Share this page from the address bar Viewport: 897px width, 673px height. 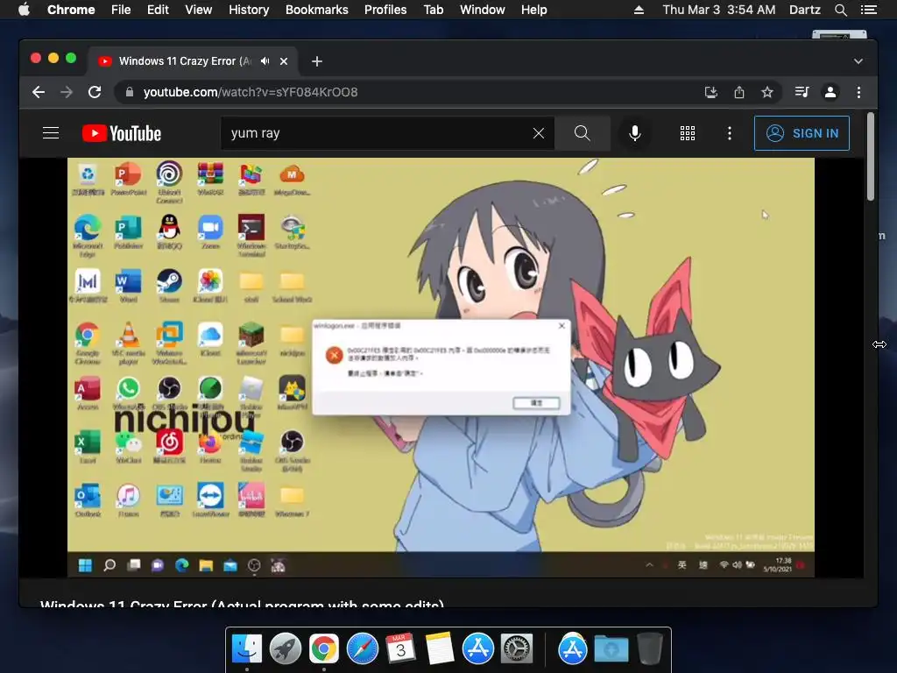739,92
